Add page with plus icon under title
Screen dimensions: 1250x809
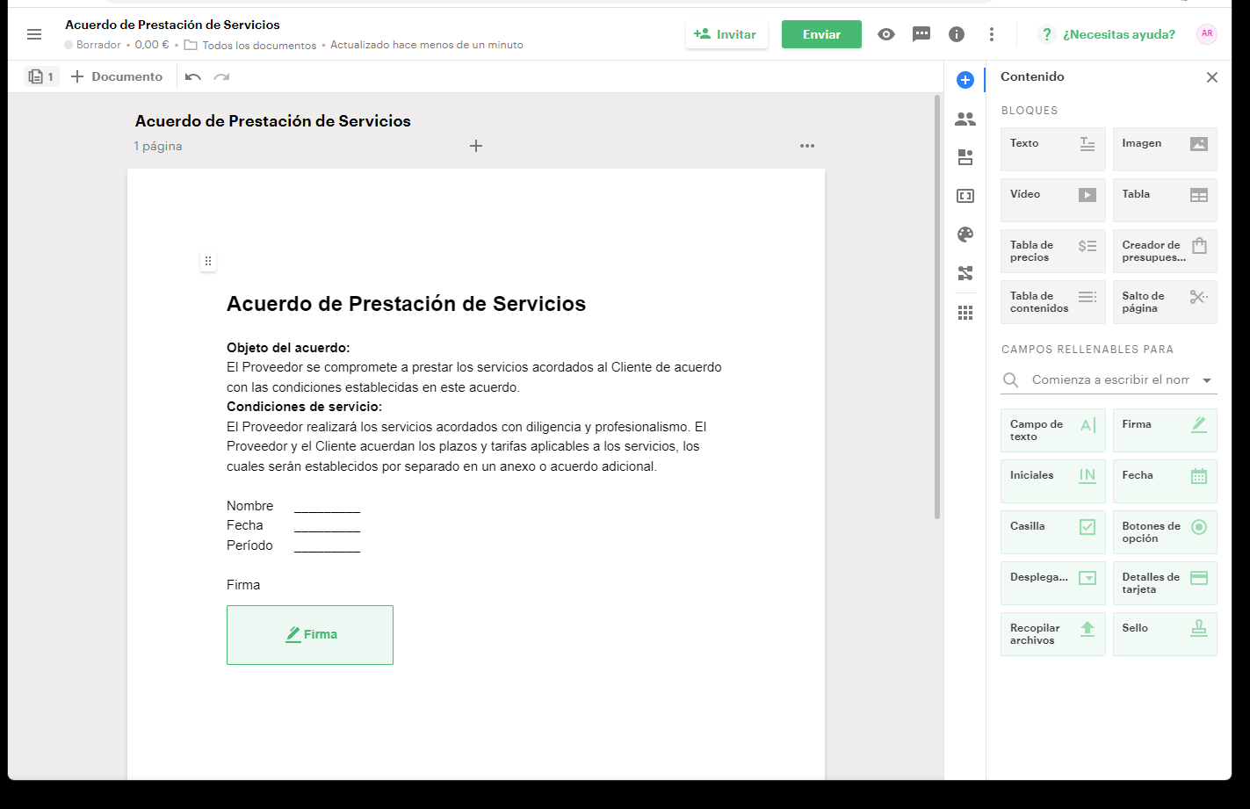[x=476, y=146]
